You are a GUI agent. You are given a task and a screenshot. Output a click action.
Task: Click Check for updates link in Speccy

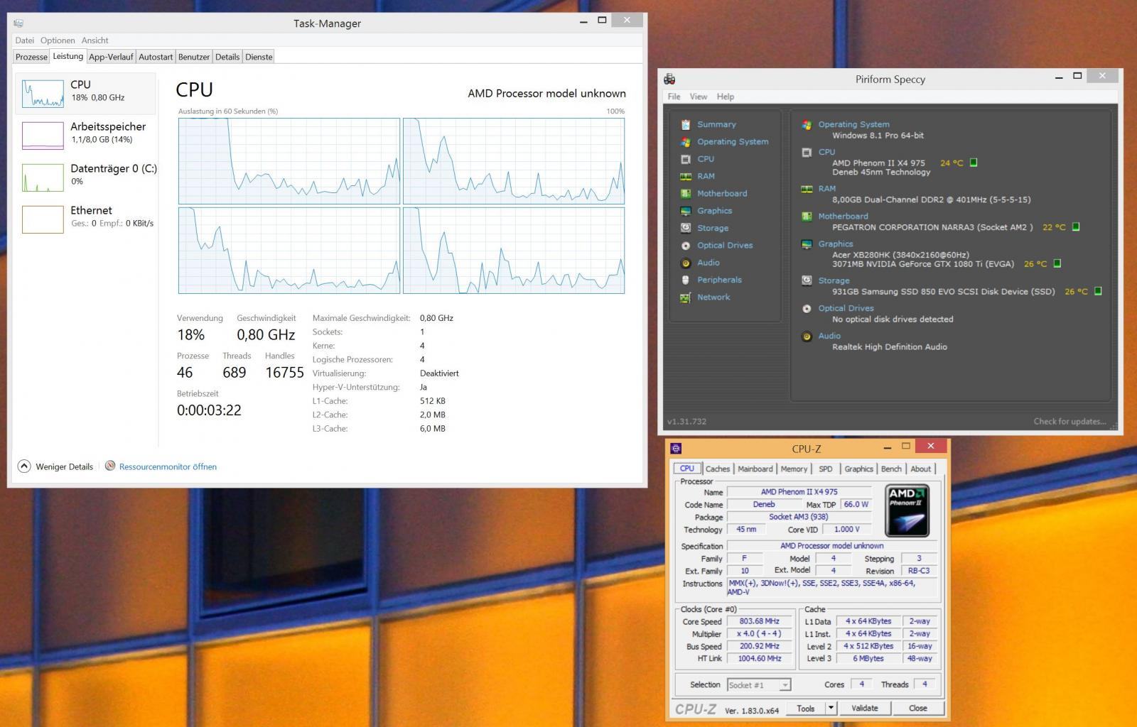tap(1069, 421)
